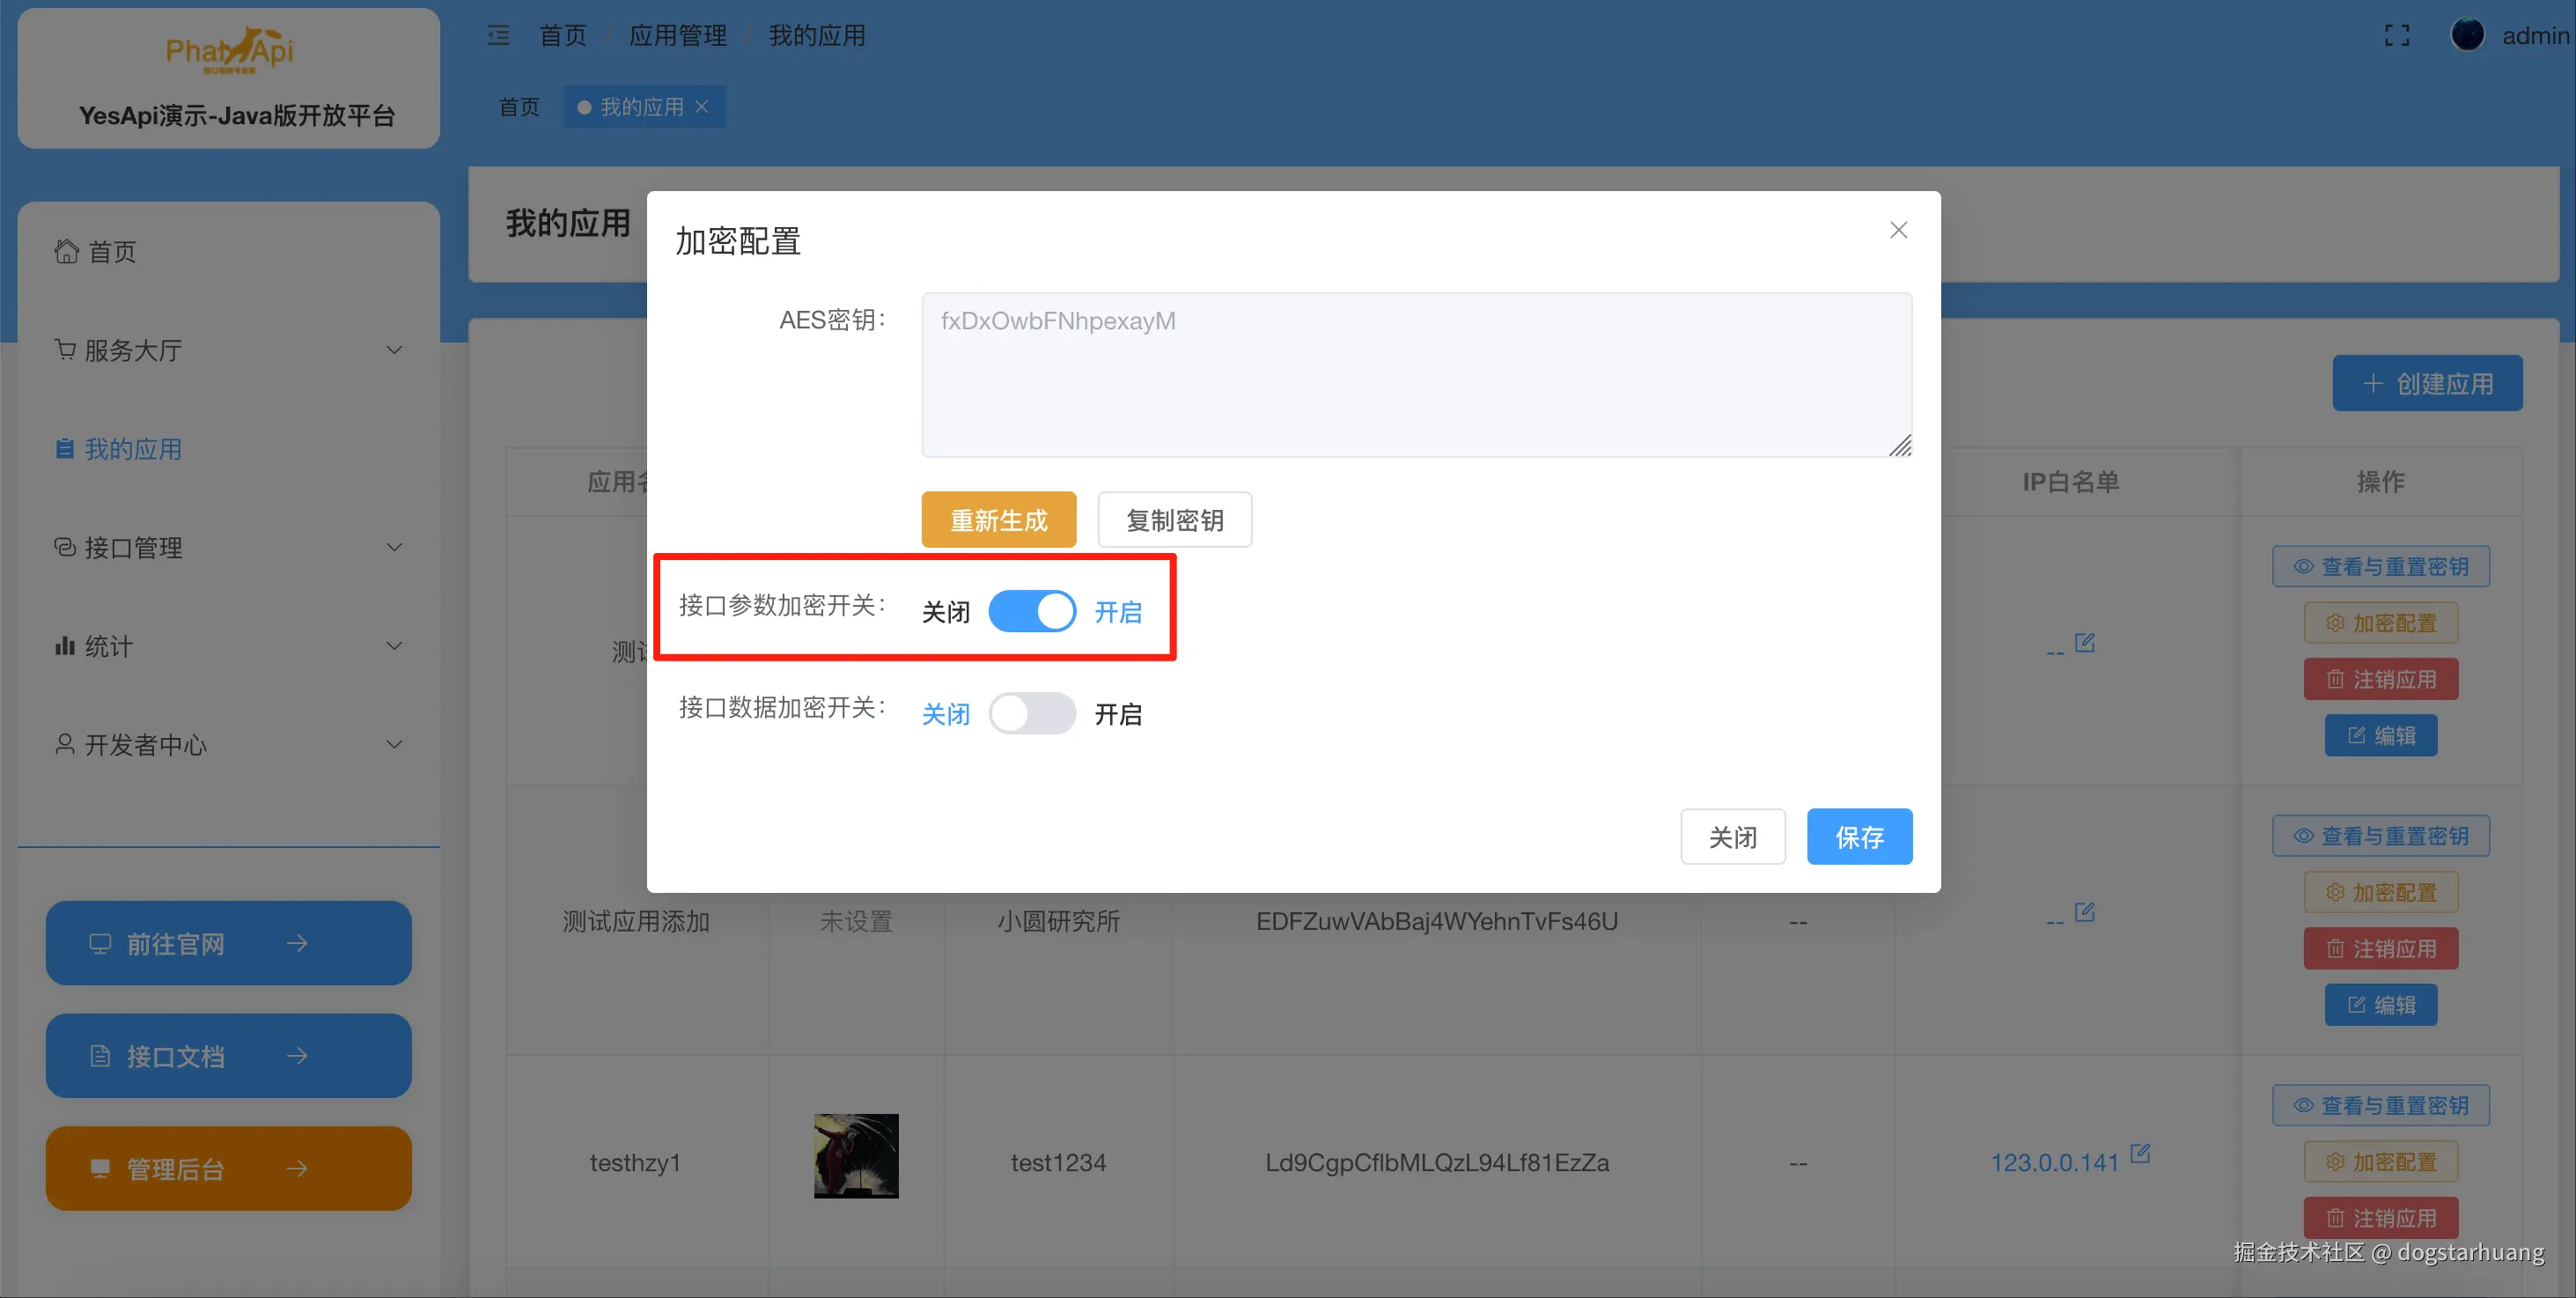Collapse the sidebar using the hamburger icon

[498, 35]
